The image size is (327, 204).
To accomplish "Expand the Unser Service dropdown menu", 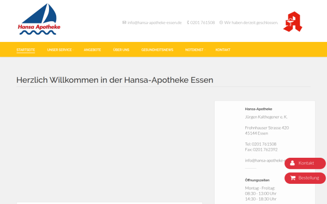I will pos(59,50).
